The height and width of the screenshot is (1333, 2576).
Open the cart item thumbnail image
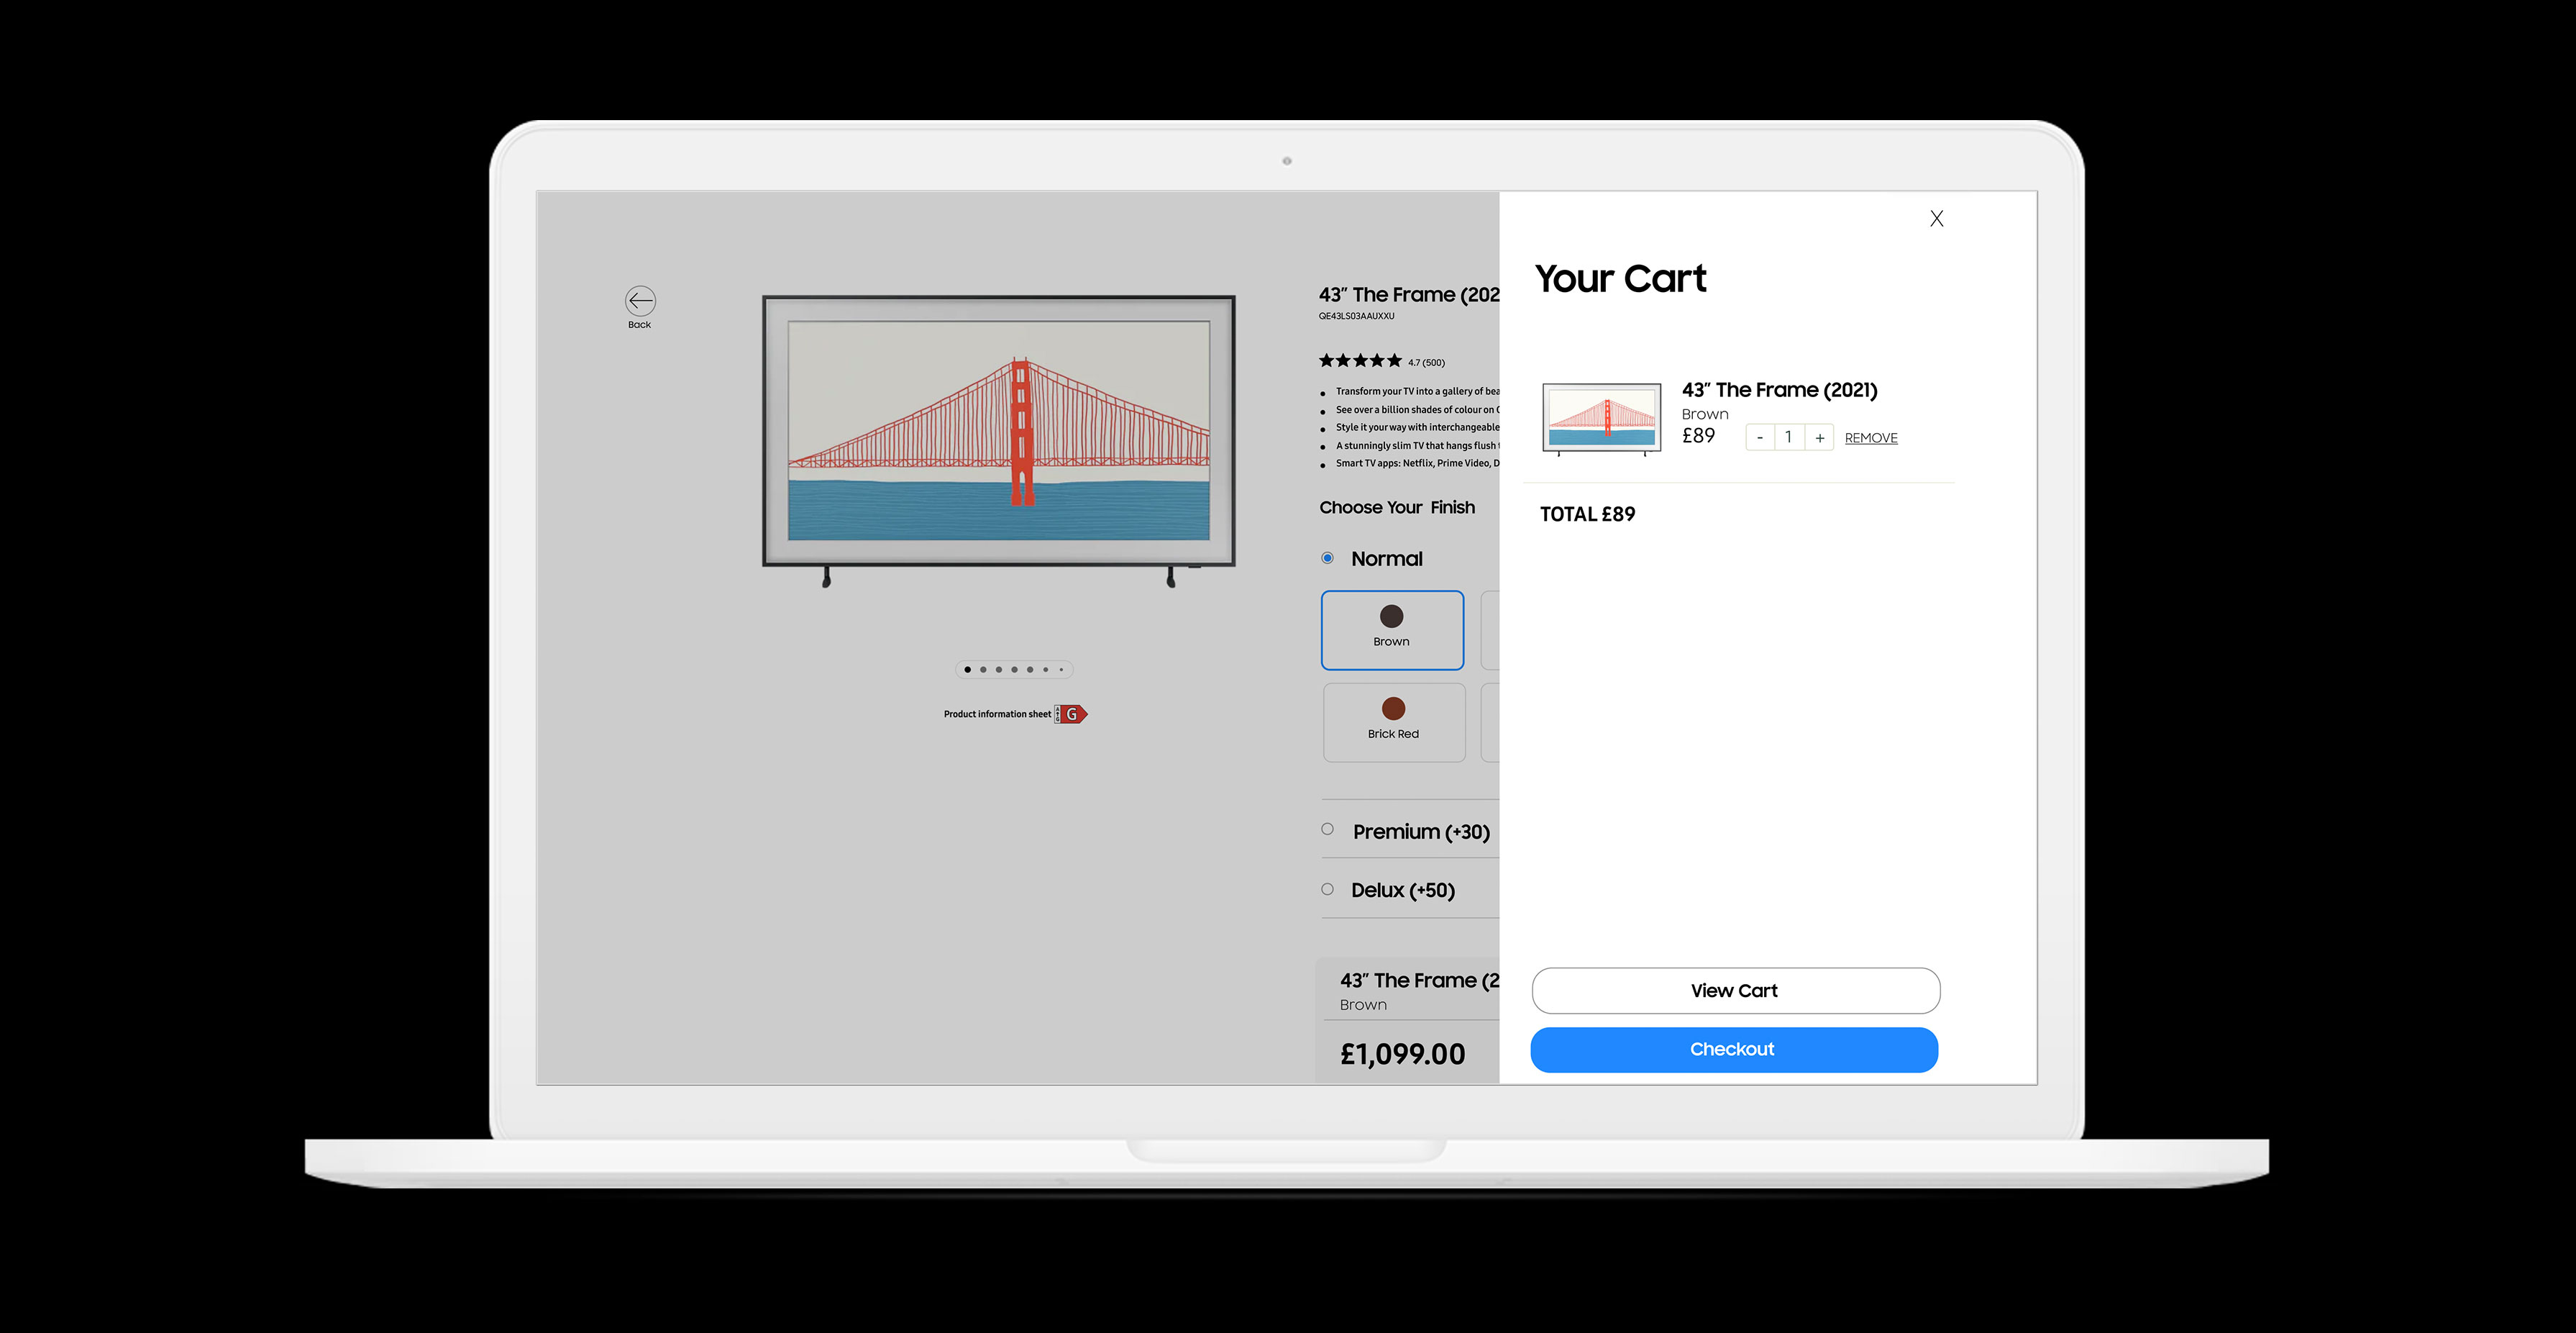(x=1602, y=419)
